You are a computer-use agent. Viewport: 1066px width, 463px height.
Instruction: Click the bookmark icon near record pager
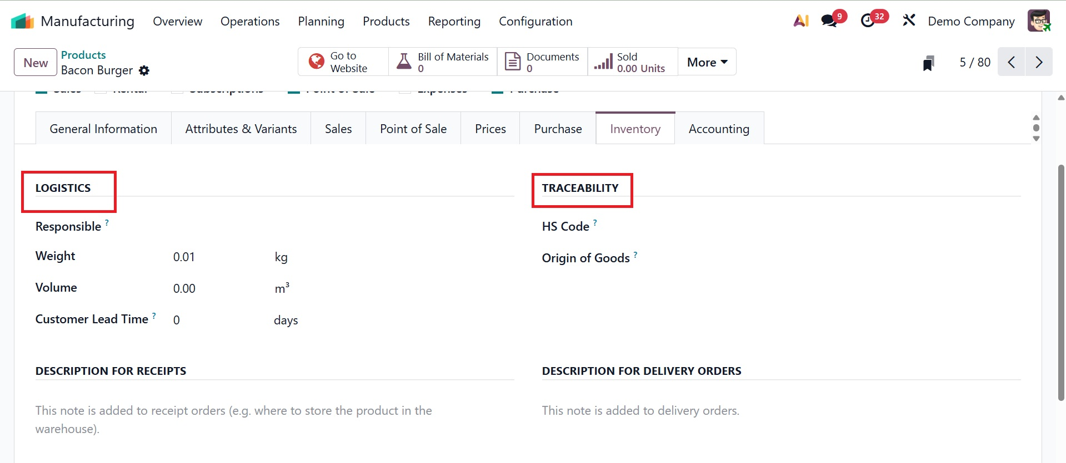(928, 63)
